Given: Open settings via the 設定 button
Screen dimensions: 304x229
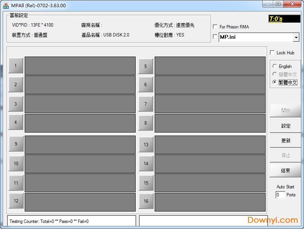Looking at the screenshot, I should tap(285, 125).
